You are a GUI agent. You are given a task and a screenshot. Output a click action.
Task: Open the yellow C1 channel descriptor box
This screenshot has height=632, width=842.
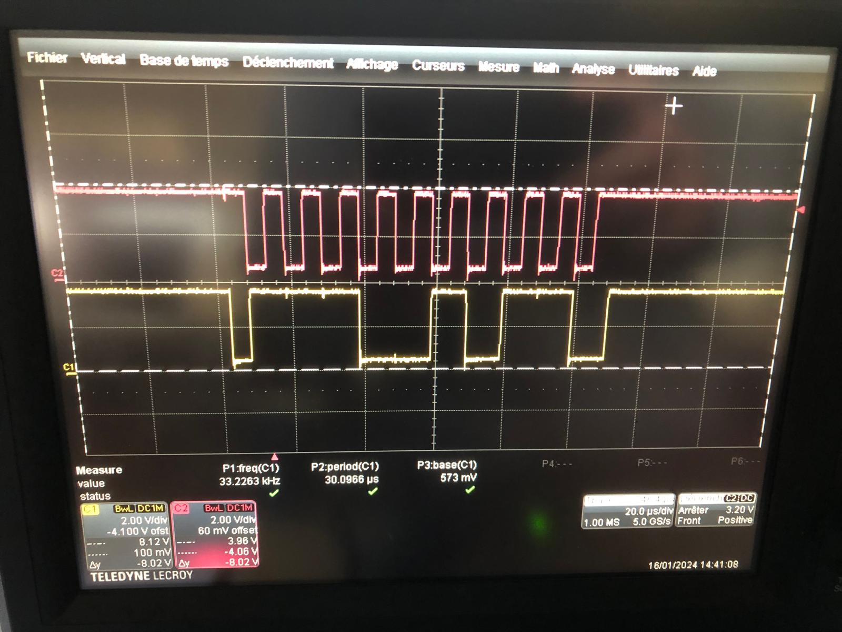click(x=125, y=536)
